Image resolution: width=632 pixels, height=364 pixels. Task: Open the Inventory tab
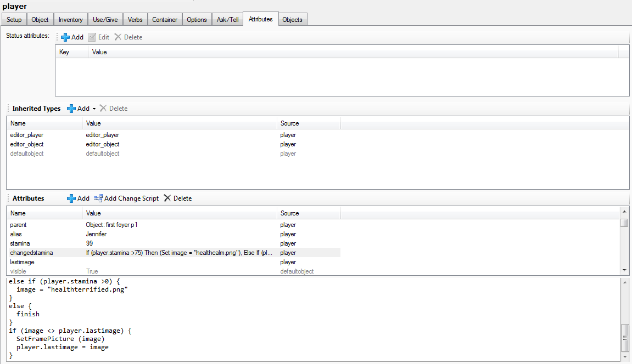click(71, 20)
